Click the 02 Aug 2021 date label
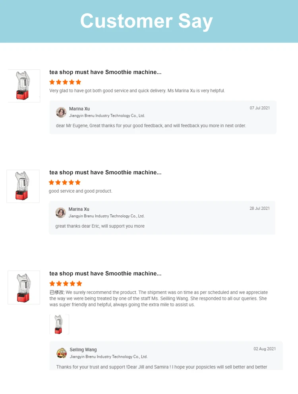Screen dimensions: 298x394 tap(265, 349)
